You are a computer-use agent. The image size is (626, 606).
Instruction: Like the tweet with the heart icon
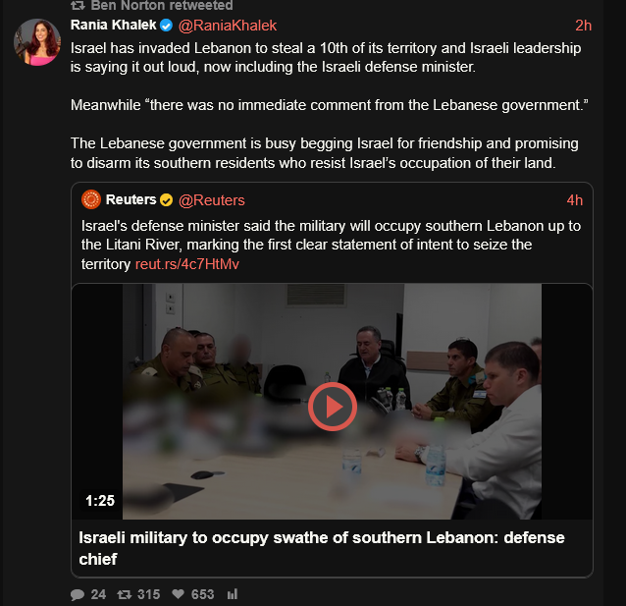179,594
